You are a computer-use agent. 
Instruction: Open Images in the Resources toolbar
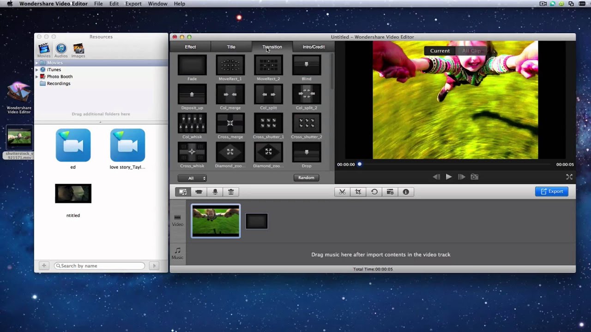(78, 50)
